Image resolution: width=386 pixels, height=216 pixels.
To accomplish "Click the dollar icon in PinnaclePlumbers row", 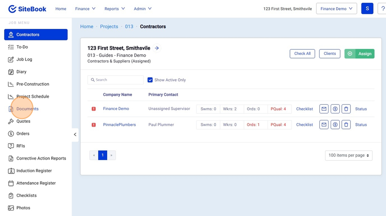I will click(x=335, y=125).
